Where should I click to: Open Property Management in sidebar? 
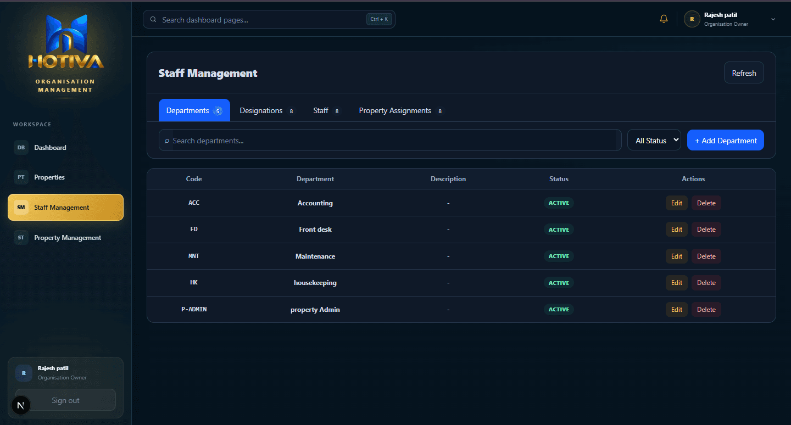(x=66, y=238)
